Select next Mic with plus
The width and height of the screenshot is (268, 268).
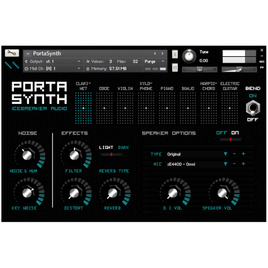point(243,164)
